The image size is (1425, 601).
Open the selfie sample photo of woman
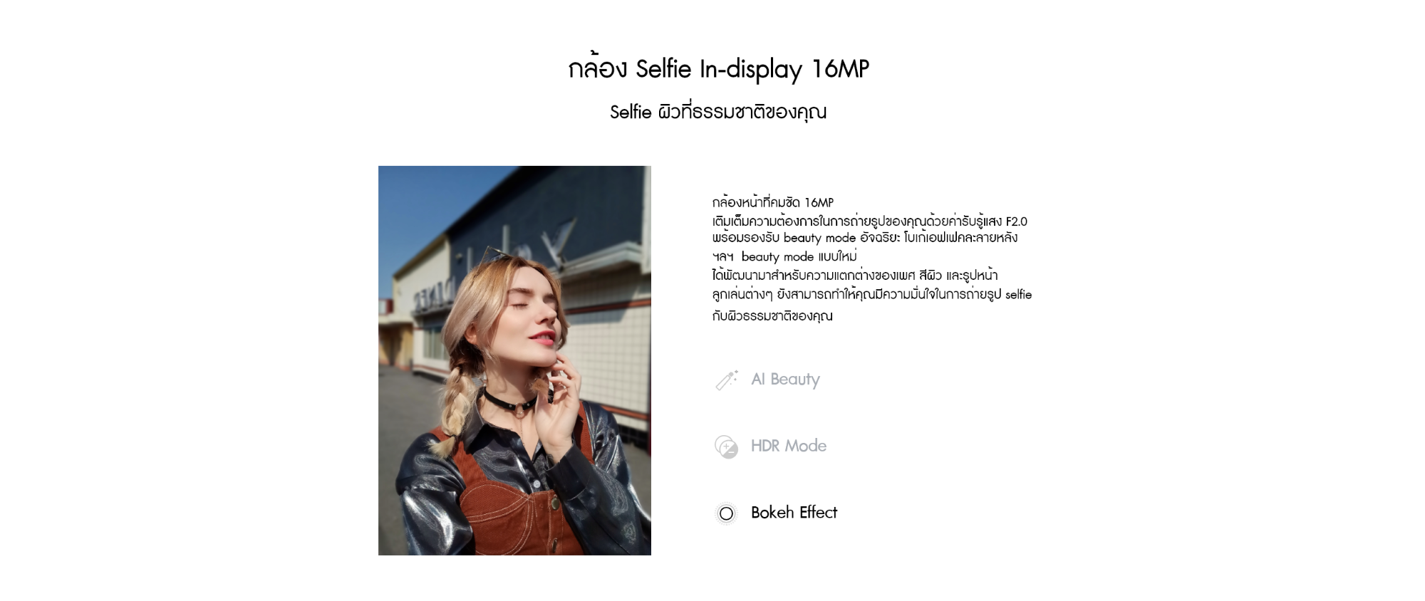(514, 360)
